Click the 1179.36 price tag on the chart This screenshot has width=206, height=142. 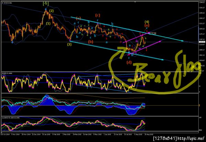coord(153,34)
